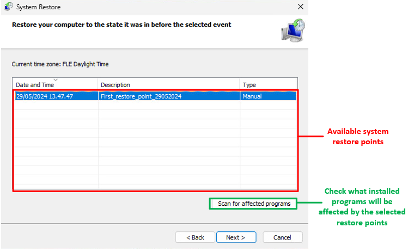Viewport: 408px width, 252px height.
Task: Click the sort chevron above Date and Time
Action: pos(56,80)
